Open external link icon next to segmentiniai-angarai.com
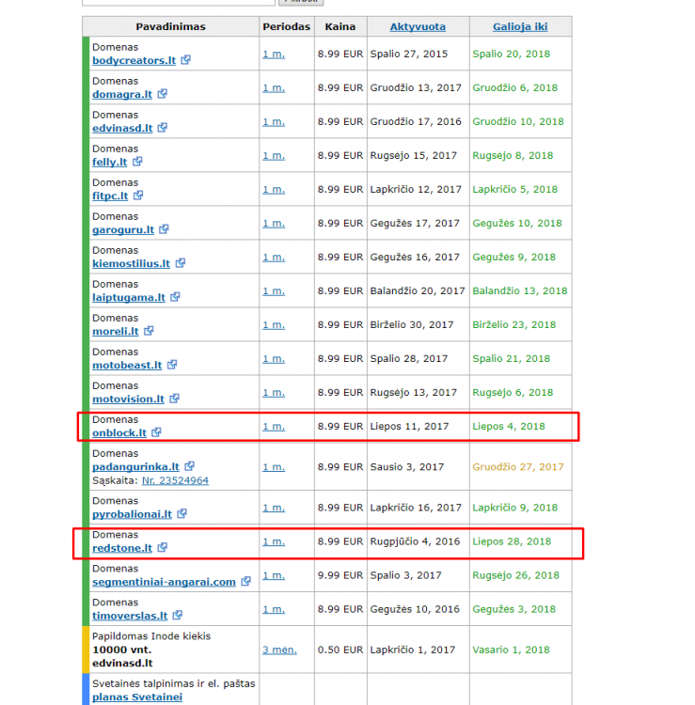Viewport: 695px width, 705px height. pos(245,581)
